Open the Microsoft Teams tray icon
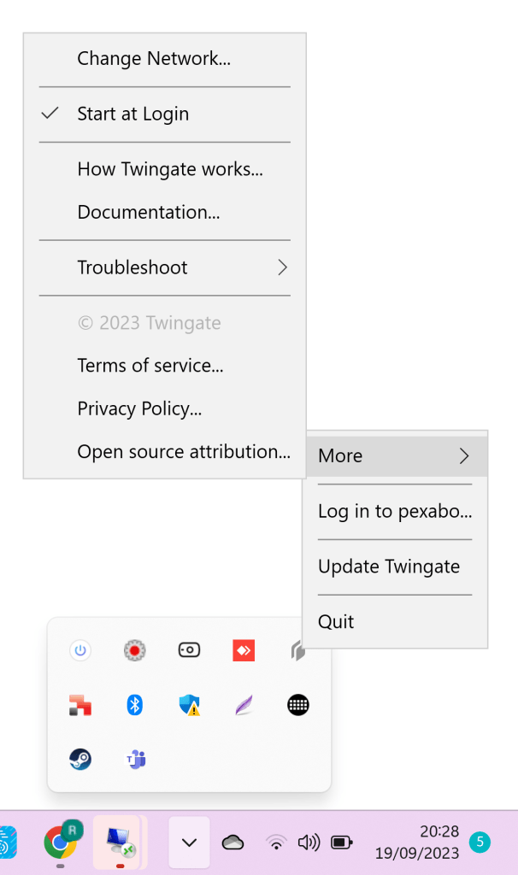 [136, 760]
